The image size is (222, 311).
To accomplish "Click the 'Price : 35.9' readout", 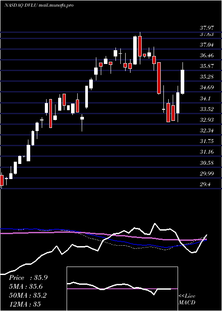I will (x=28, y=278).
